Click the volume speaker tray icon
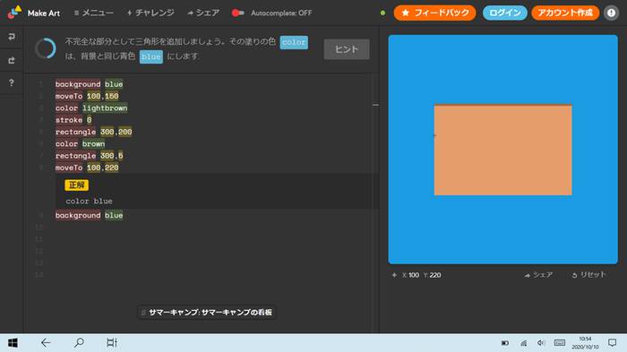Image resolution: width=627 pixels, height=352 pixels. click(541, 343)
